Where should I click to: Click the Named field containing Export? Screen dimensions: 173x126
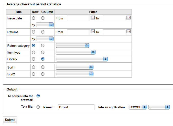pos(76,107)
